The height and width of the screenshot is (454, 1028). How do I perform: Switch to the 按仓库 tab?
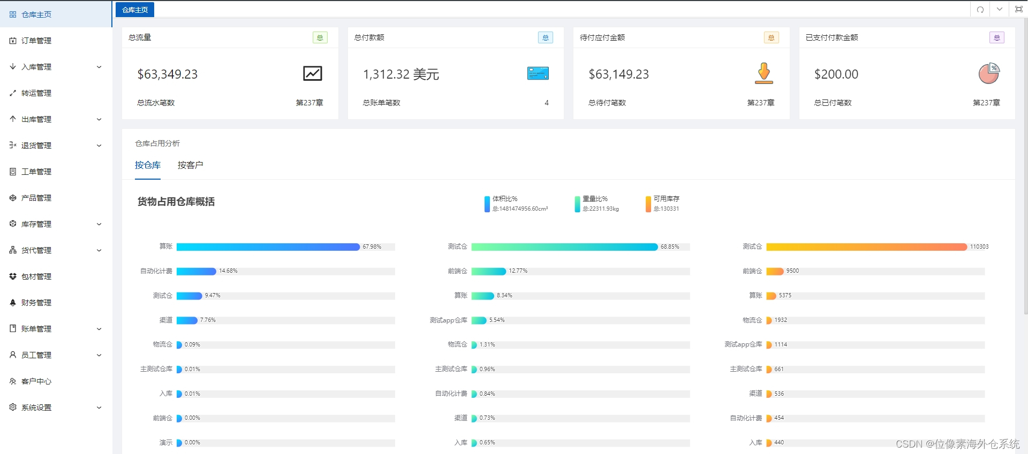(148, 165)
